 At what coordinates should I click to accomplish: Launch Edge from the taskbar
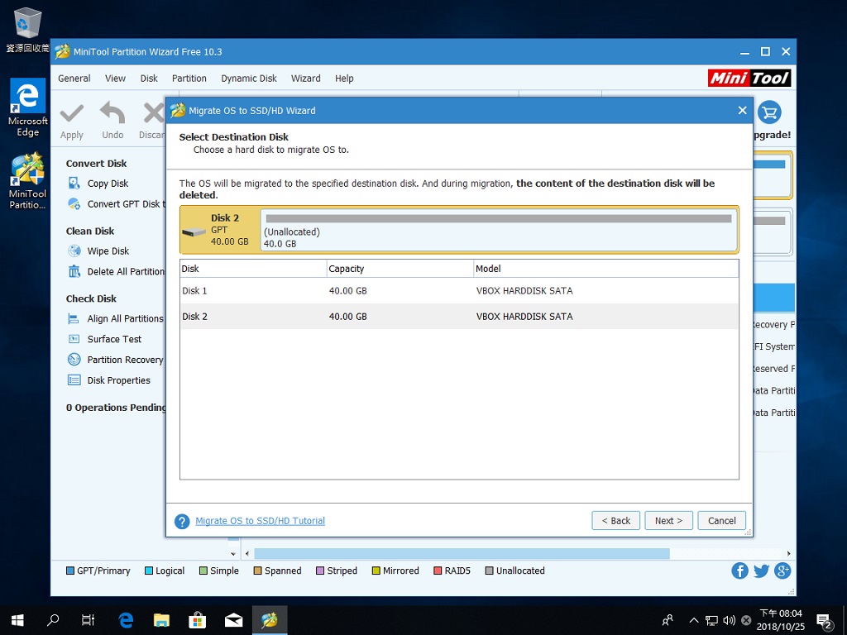pos(126,620)
